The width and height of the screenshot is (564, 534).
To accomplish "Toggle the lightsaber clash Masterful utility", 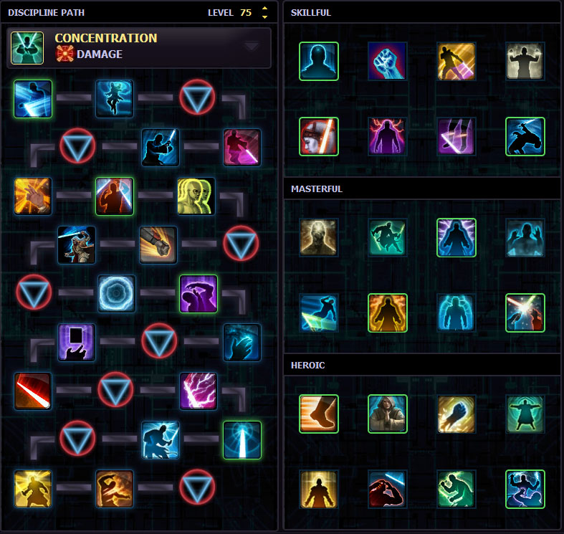I will tap(525, 313).
